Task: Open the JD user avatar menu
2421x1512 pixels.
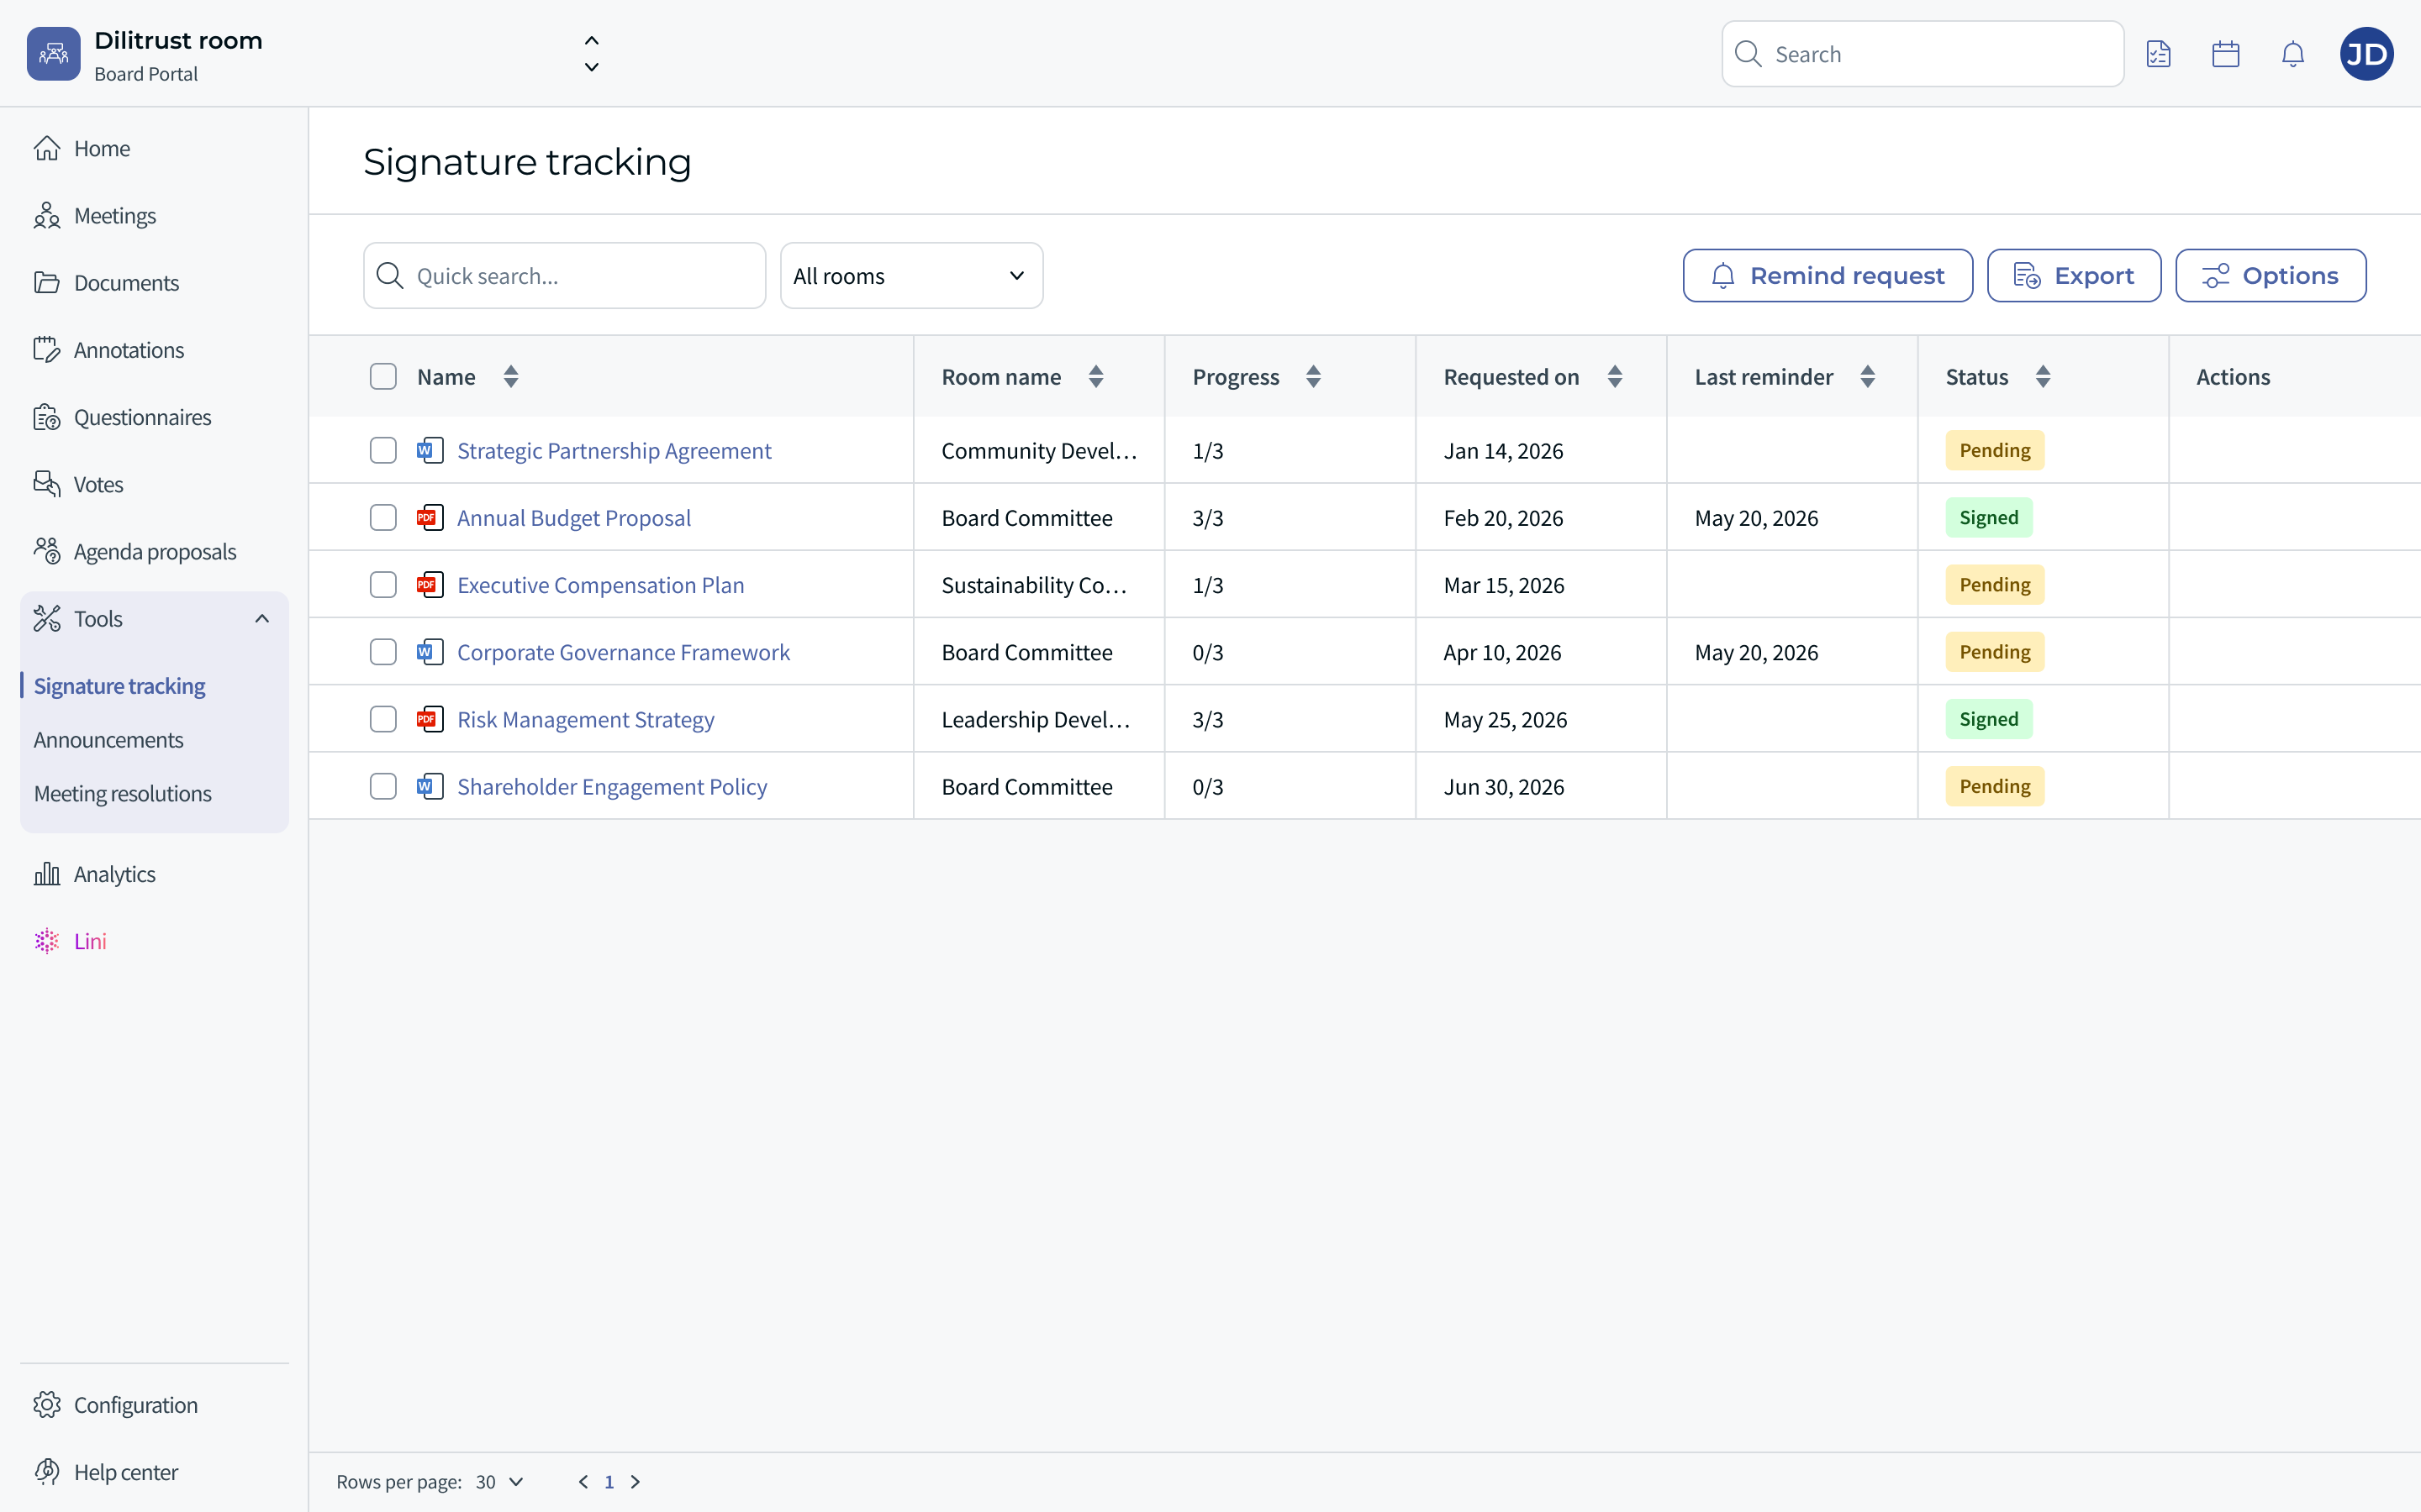Action: tap(2367, 54)
